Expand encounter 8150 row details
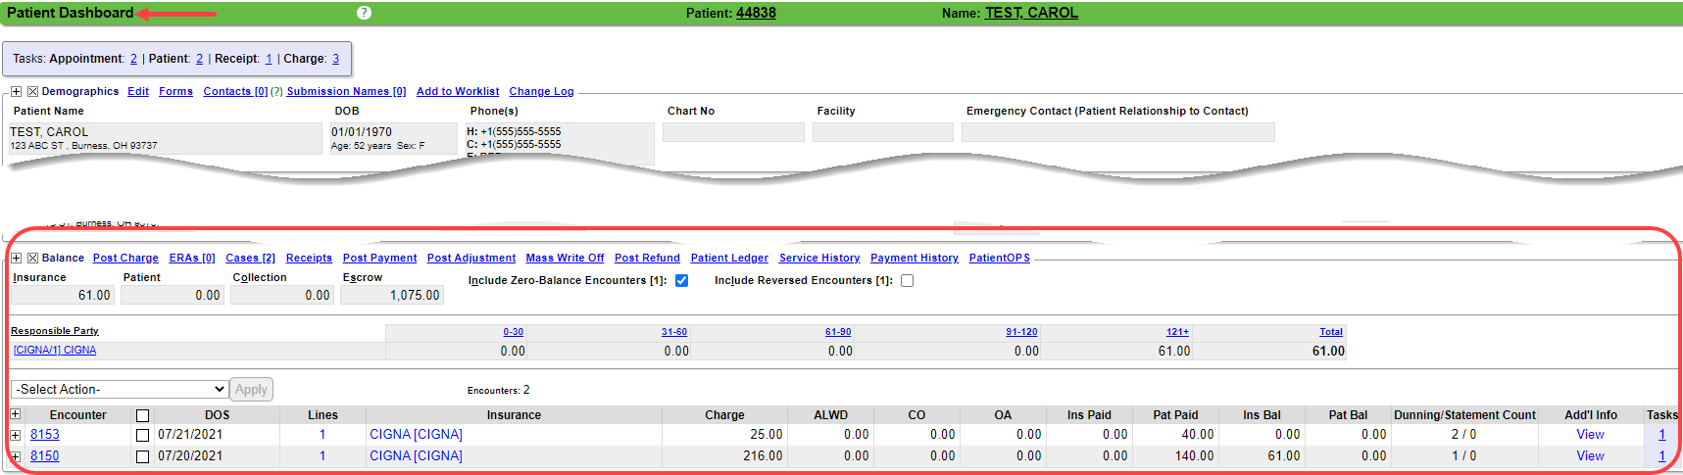 [16, 456]
